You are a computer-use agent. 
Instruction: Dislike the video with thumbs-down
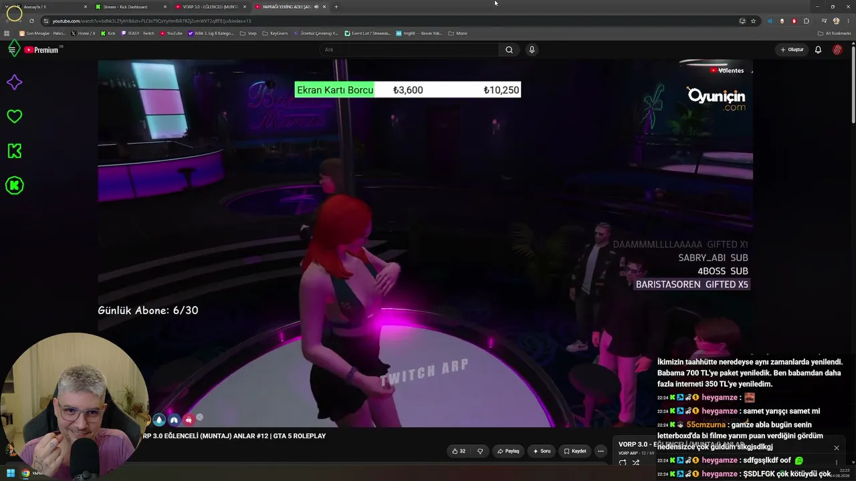click(480, 451)
